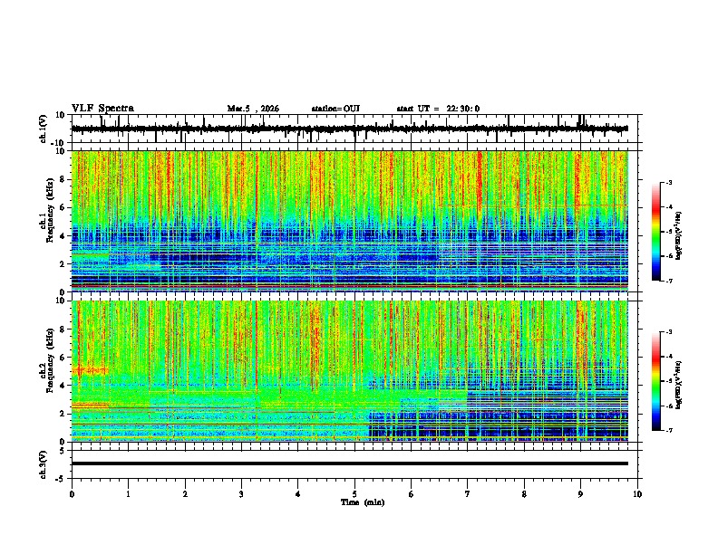Click the "ch.2 Frequency (kHz)" axis label
The image size is (718, 554).
pyautogui.click(x=48, y=361)
